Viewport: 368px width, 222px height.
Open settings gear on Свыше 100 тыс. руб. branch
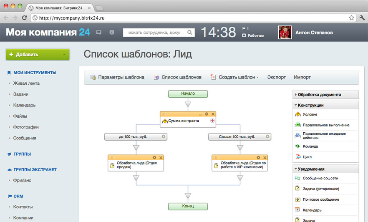[267, 136]
